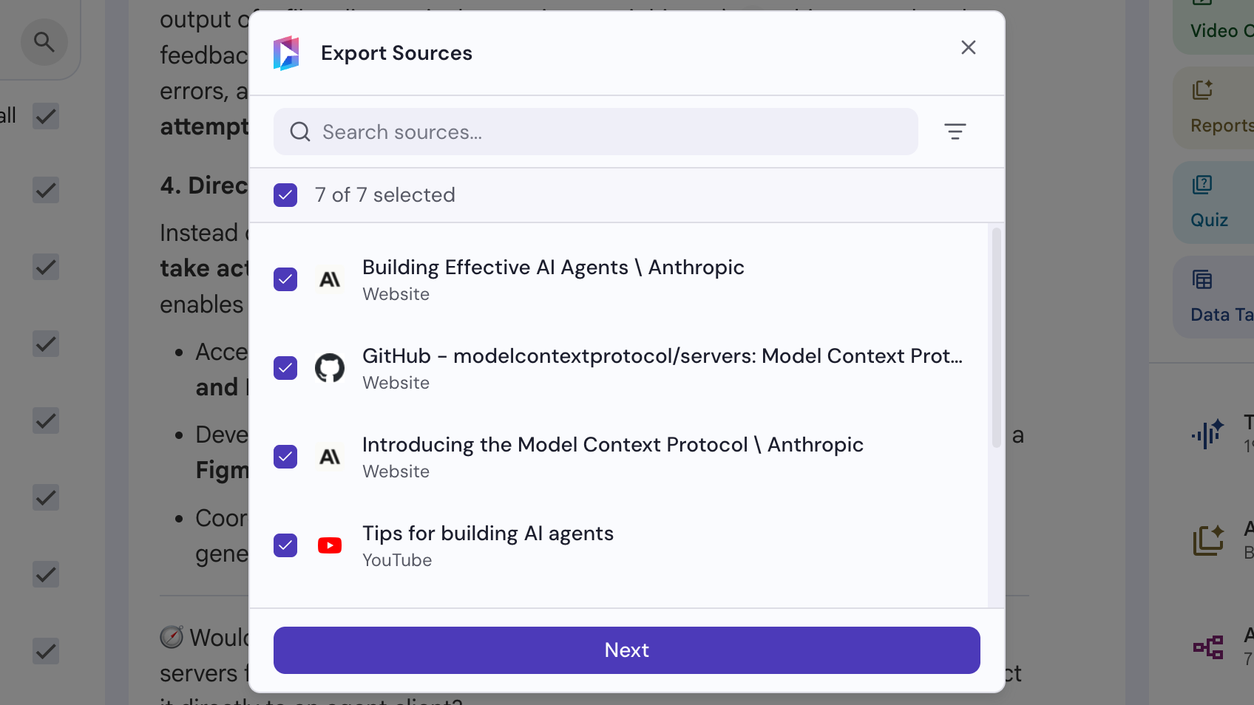The height and width of the screenshot is (705, 1254).
Task: Uncheck Tips for building AI agents source
Action: click(x=285, y=545)
